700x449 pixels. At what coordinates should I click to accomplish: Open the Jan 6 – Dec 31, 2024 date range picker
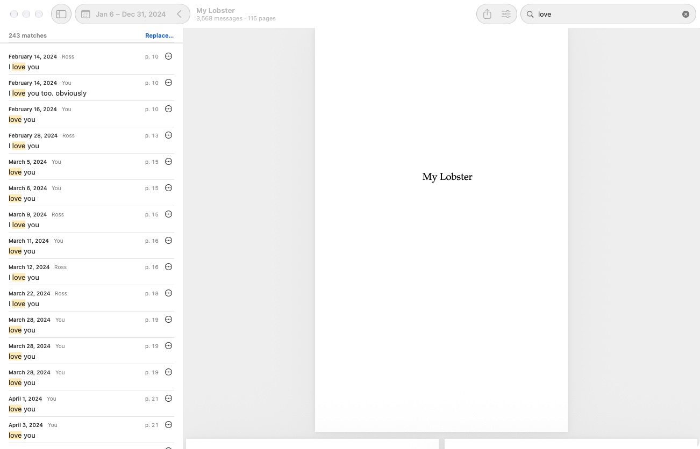pos(124,15)
